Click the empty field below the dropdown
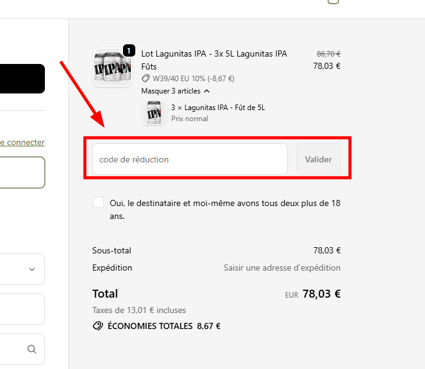This screenshot has width=425, height=369. [22, 309]
